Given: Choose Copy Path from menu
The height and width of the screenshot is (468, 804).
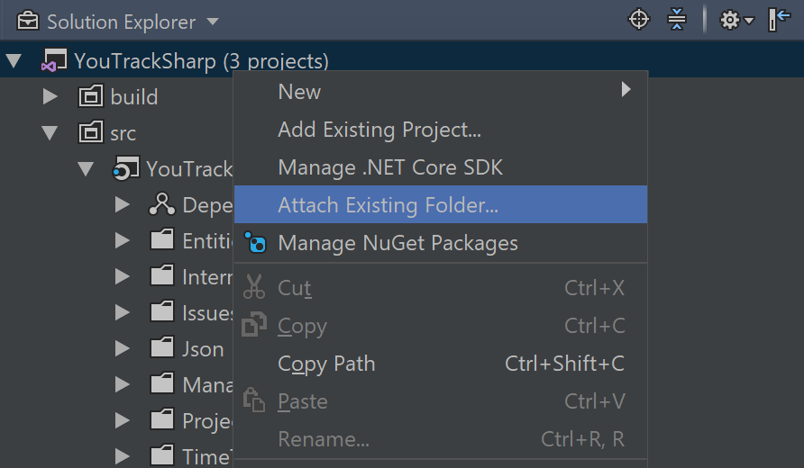Looking at the screenshot, I should pyautogui.click(x=441, y=364).
